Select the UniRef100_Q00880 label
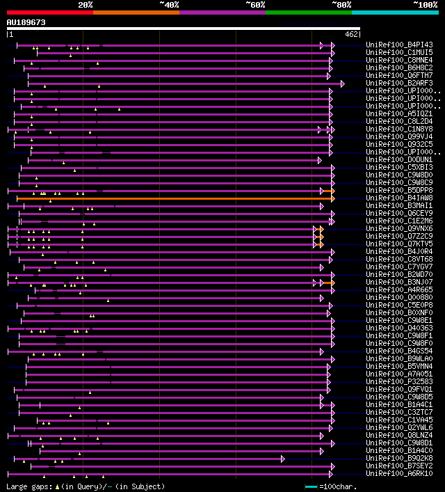The height and width of the screenshot is (492, 445). [399, 297]
